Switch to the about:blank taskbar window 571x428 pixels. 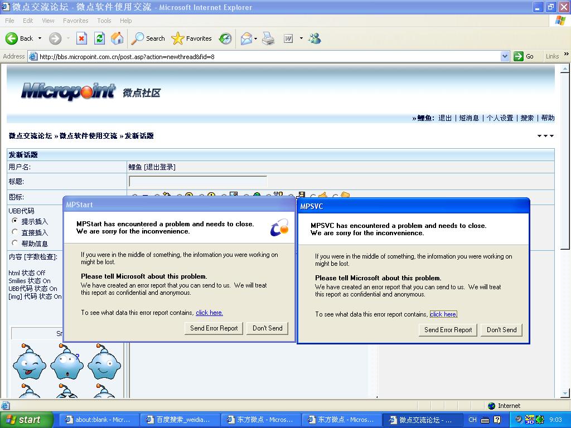click(99, 420)
